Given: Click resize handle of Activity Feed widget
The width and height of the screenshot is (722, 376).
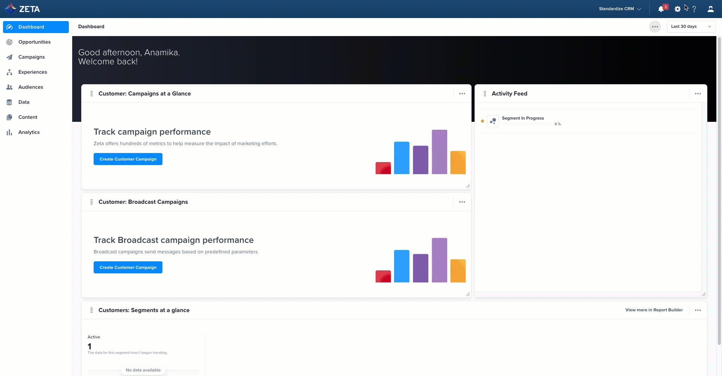Looking at the screenshot, I should tap(703, 294).
